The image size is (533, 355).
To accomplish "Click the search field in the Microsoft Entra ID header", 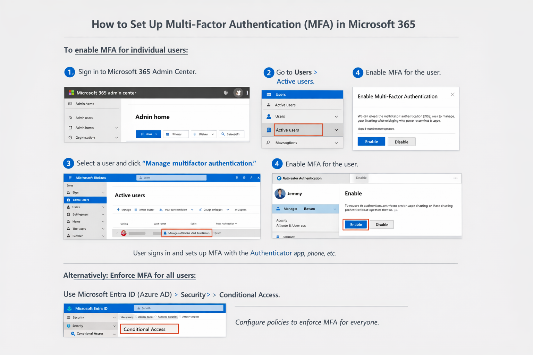I will click(x=179, y=308).
